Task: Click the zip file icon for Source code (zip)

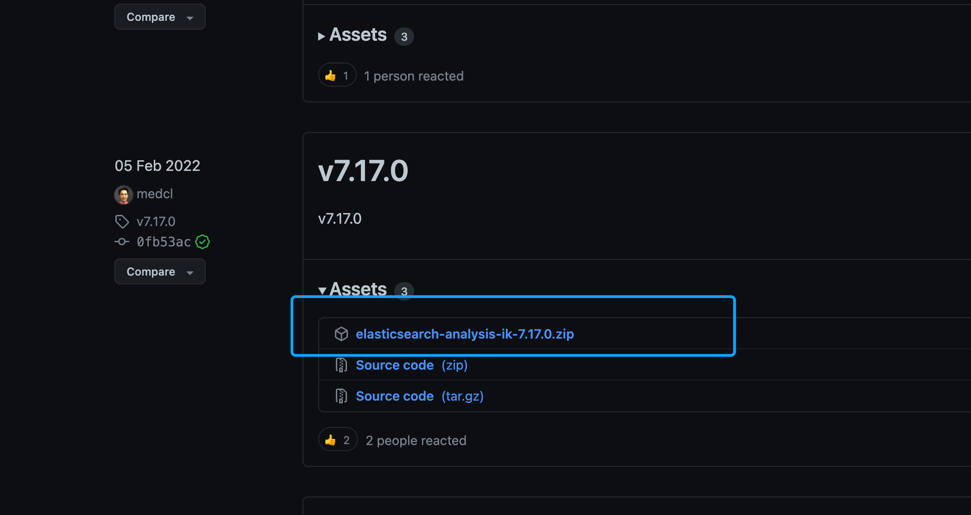Action: [x=341, y=365]
